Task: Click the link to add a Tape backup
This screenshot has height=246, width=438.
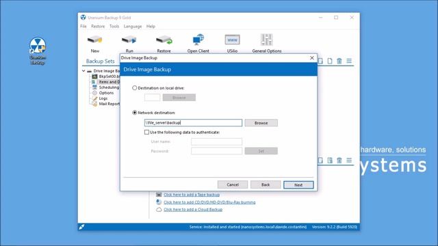Action: coord(192,194)
